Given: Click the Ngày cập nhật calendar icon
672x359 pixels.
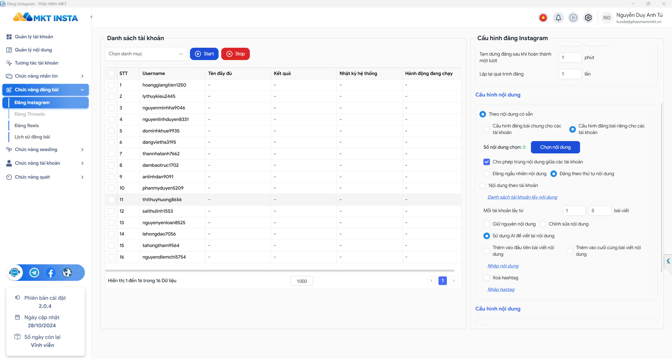Looking at the screenshot, I should (17, 317).
